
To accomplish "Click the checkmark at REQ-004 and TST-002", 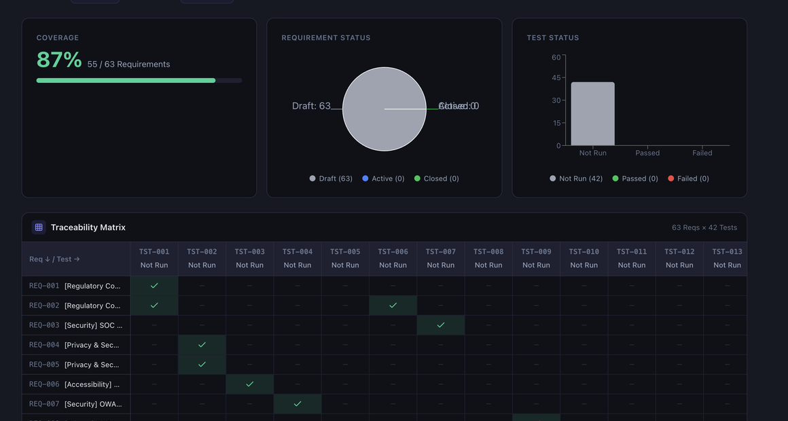I will click(202, 345).
